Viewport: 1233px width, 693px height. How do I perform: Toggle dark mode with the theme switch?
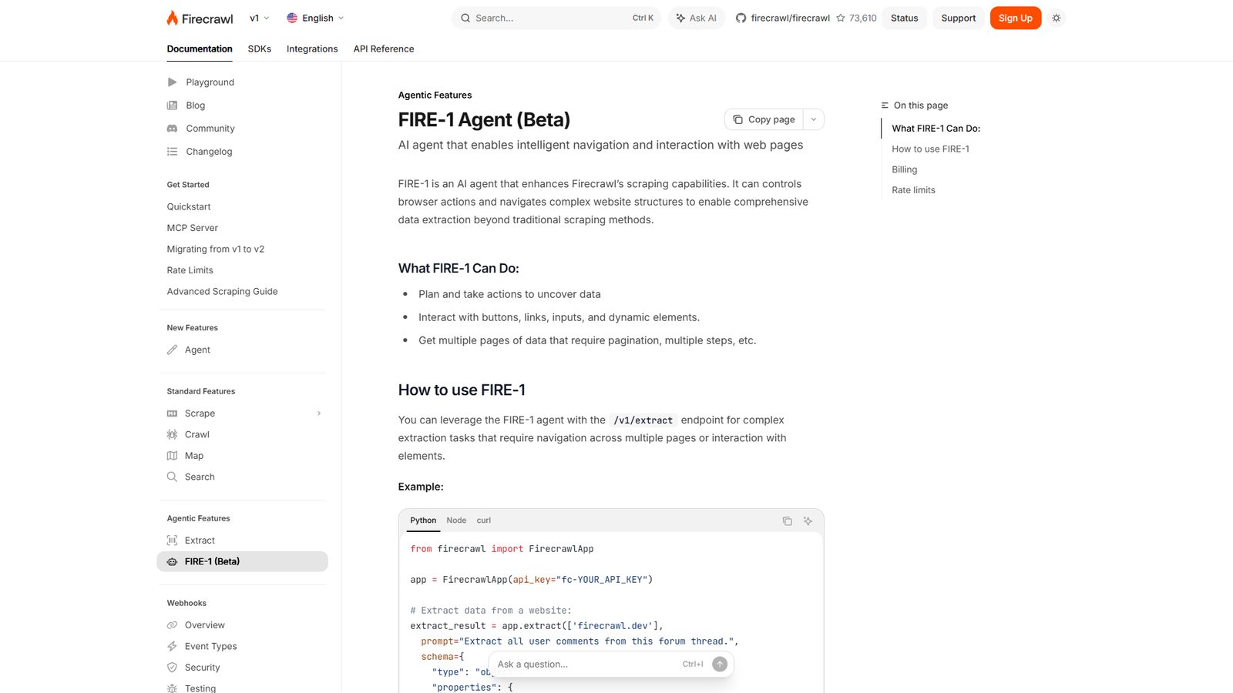[x=1056, y=17]
